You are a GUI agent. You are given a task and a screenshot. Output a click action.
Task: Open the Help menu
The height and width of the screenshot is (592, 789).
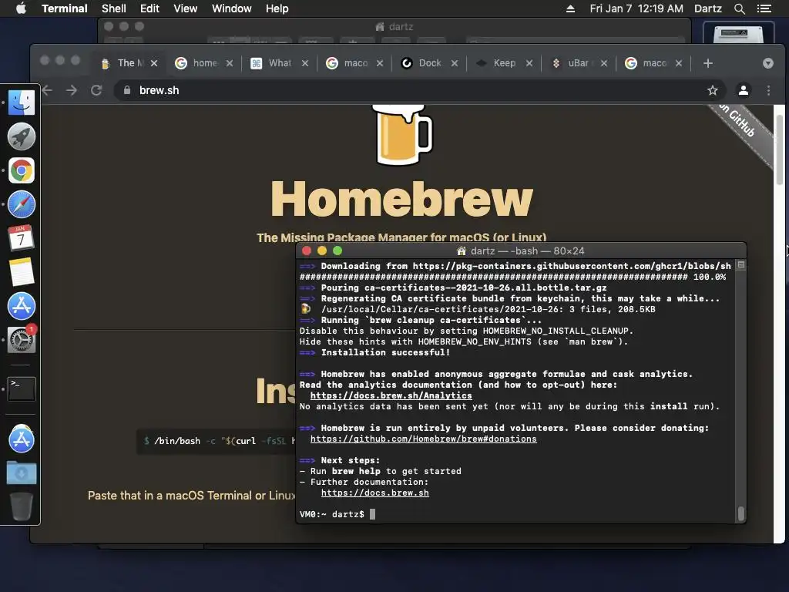tap(277, 8)
